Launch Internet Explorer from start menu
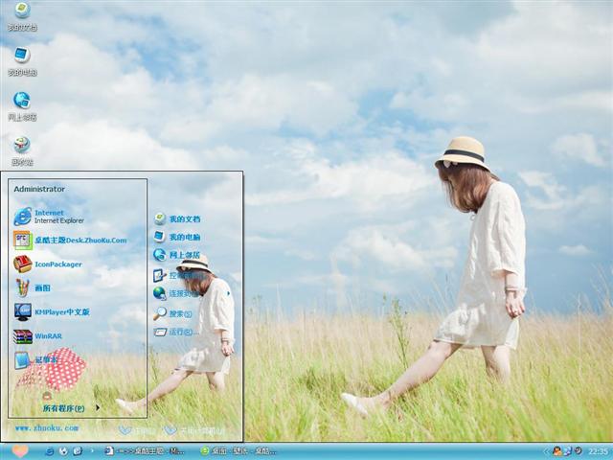613x460 pixels. click(x=49, y=217)
